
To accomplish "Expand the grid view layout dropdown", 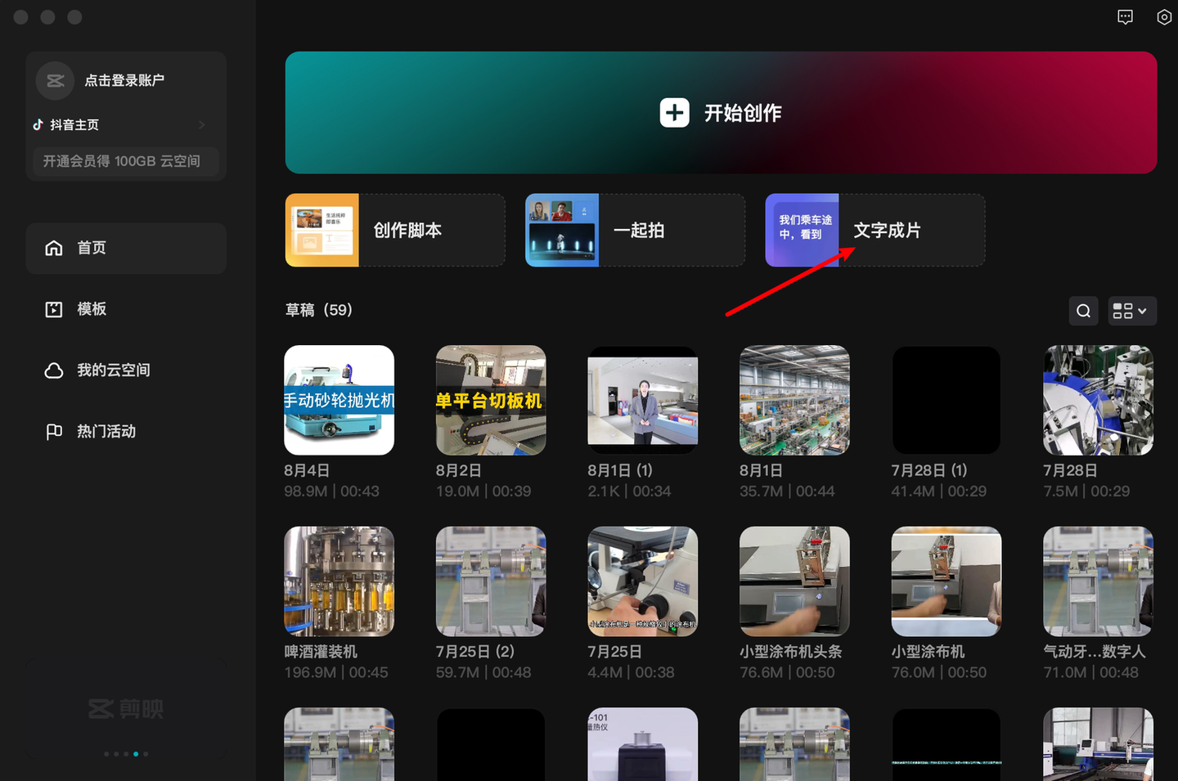I will pyautogui.click(x=1132, y=311).
